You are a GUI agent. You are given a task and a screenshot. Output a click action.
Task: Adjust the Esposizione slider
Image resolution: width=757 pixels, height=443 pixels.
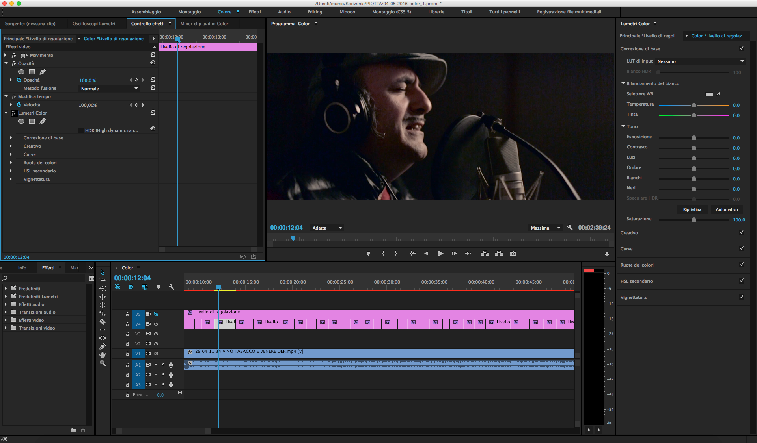[694, 138]
